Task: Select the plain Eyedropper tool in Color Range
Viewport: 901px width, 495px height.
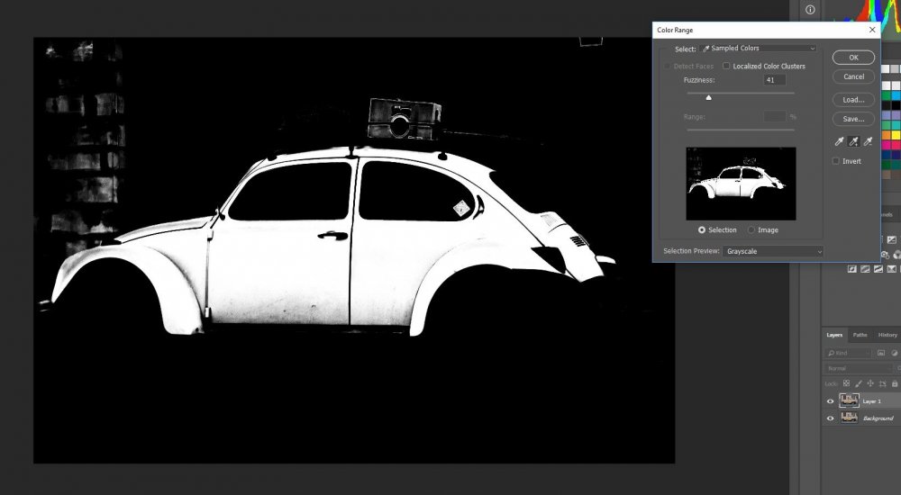Action: point(840,142)
